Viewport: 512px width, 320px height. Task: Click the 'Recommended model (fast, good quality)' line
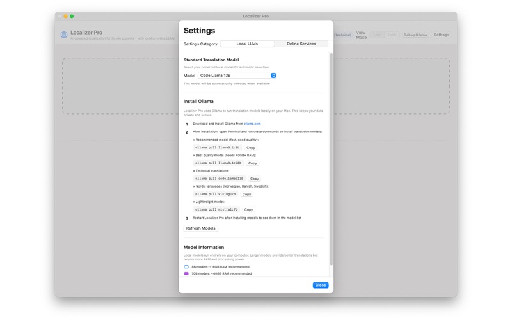pyautogui.click(x=226, y=140)
